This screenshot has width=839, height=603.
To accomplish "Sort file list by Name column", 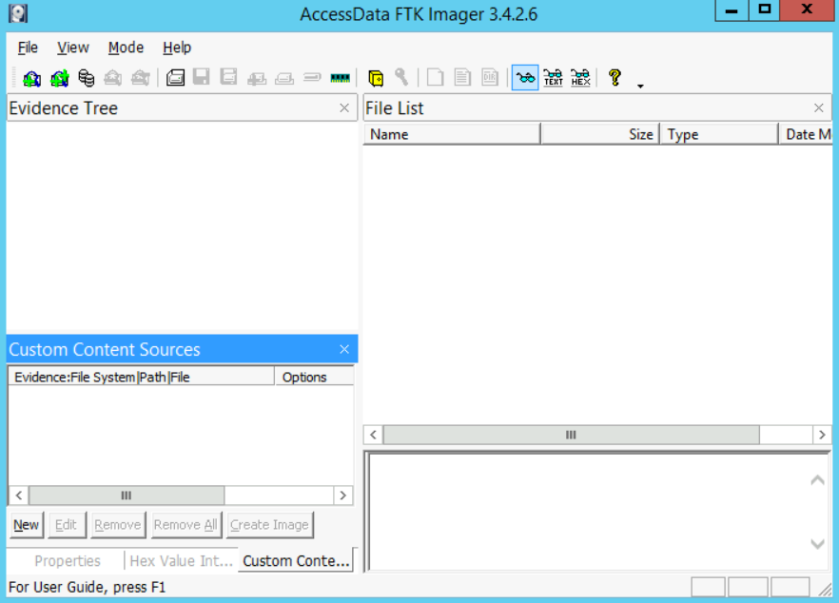I will click(452, 134).
